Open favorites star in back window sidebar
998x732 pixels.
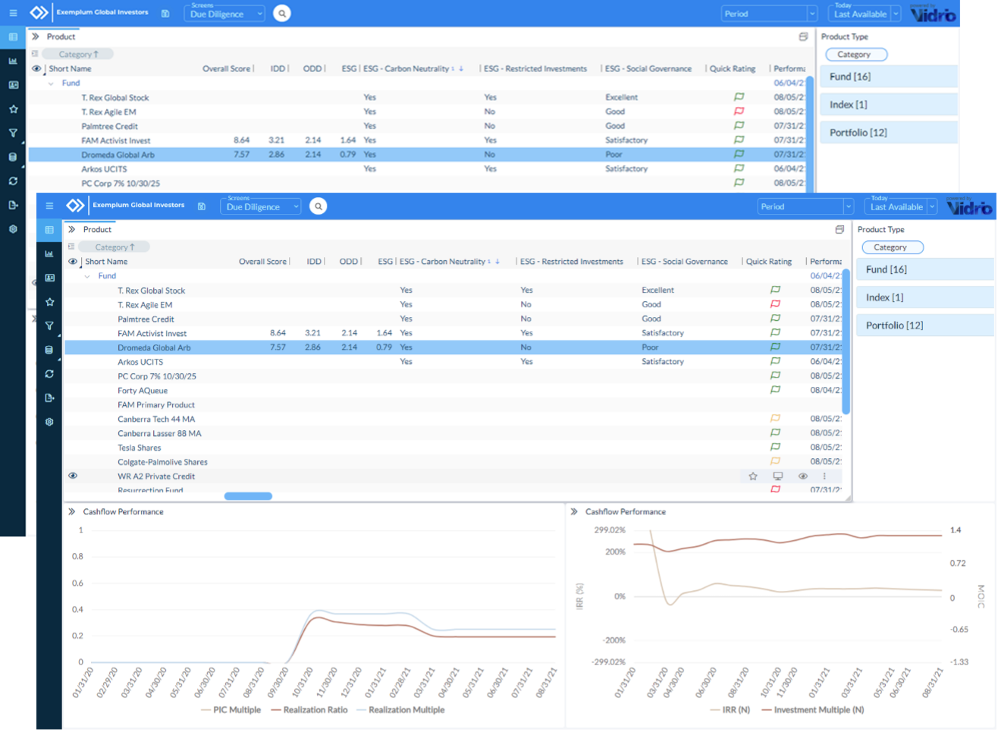tap(13, 109)
